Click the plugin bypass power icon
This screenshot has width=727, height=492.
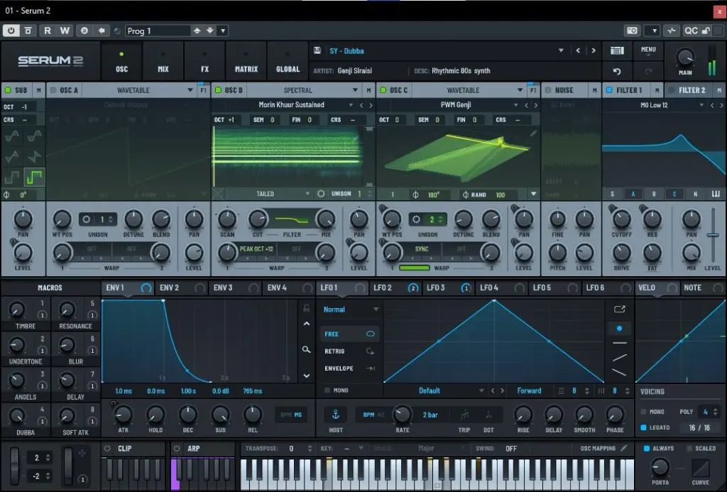pos(11,31)
